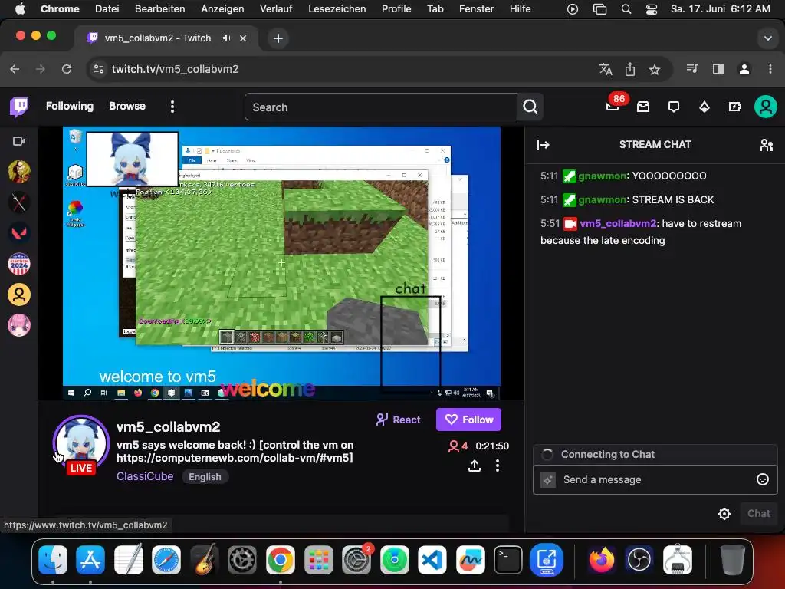Screen dimensions: 785x589
Task: View site information icon in address bar
Action: pyautogui.click(x=99, y=69)
